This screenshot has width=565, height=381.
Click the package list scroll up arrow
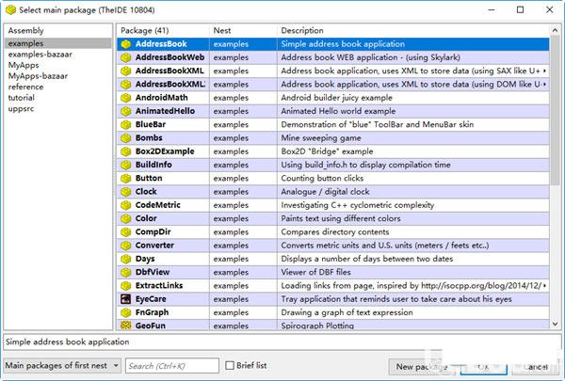(x=556, y=30)
